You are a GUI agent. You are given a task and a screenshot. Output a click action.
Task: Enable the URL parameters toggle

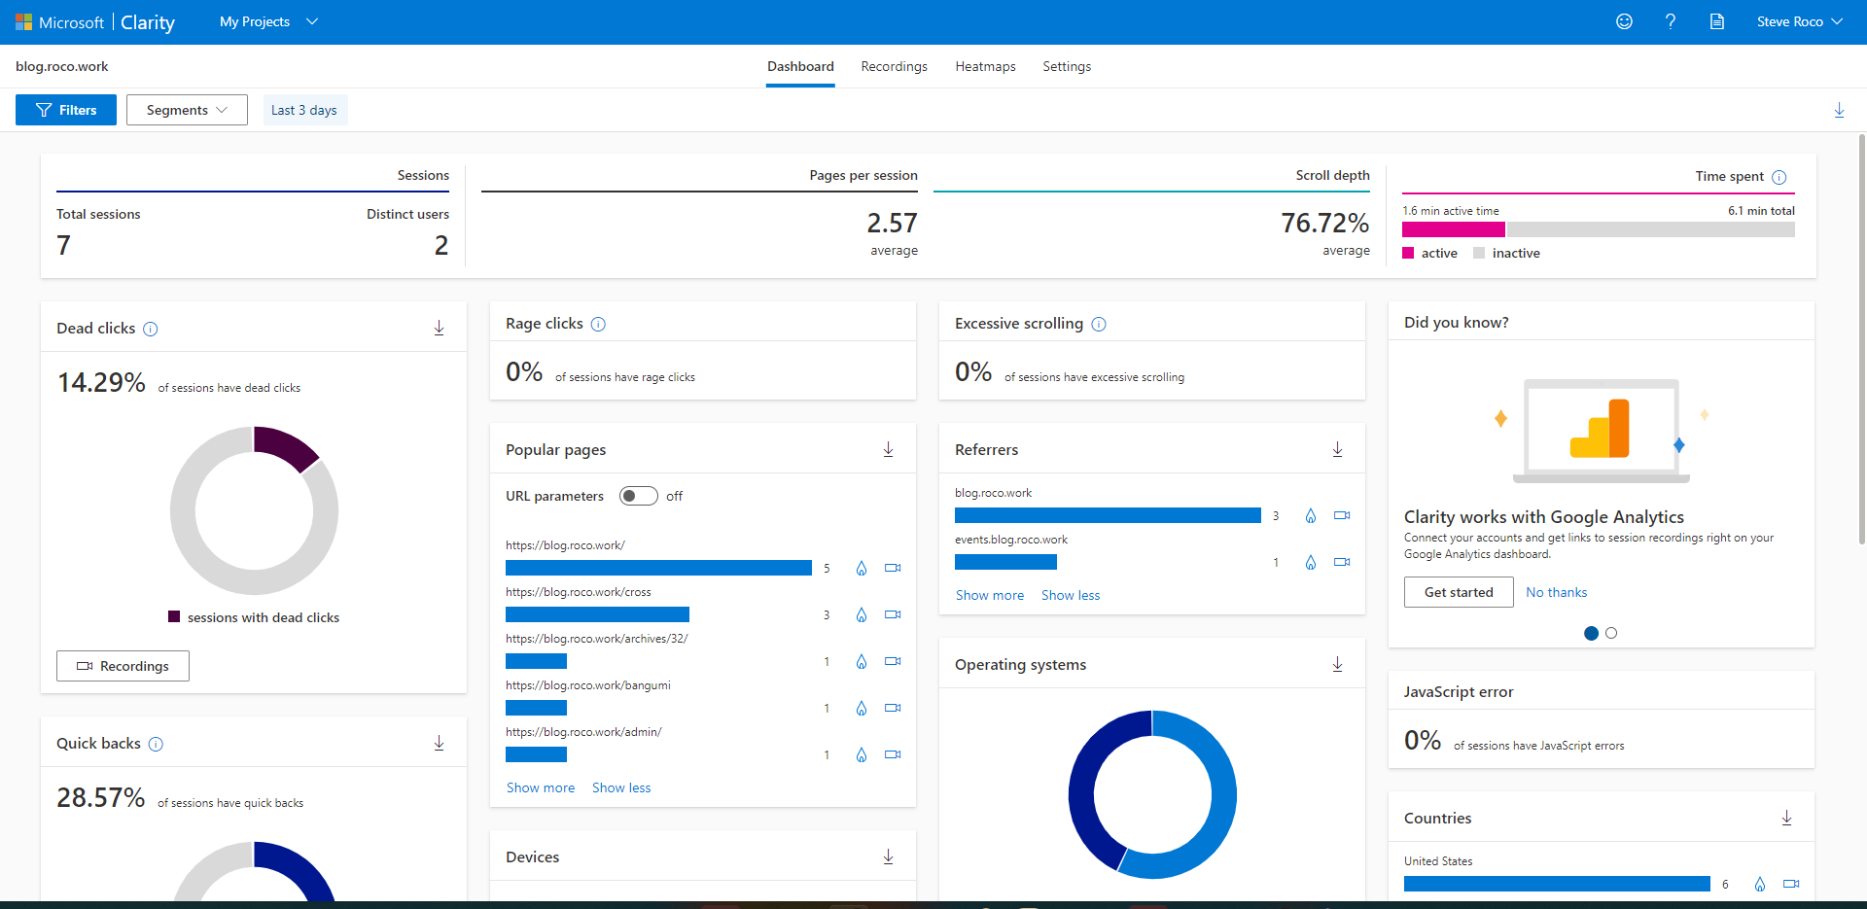click(x=639, y=496)
